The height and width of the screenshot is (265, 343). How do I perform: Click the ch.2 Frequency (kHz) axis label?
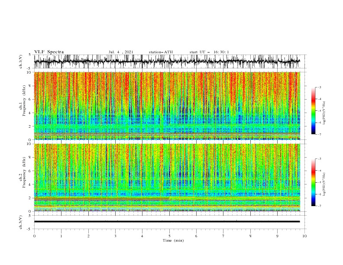23,172
